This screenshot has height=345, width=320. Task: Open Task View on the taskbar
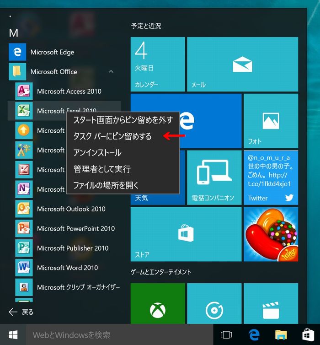pyautogui.click(x=226, y=334)
